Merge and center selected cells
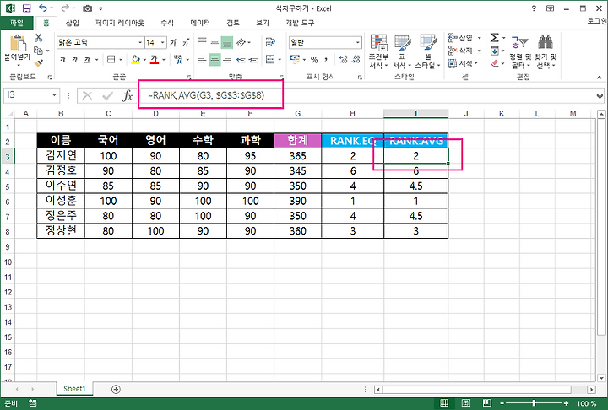The height and width of the screenshot is (410, 608). pyautogui.click(x=270, y=59)
